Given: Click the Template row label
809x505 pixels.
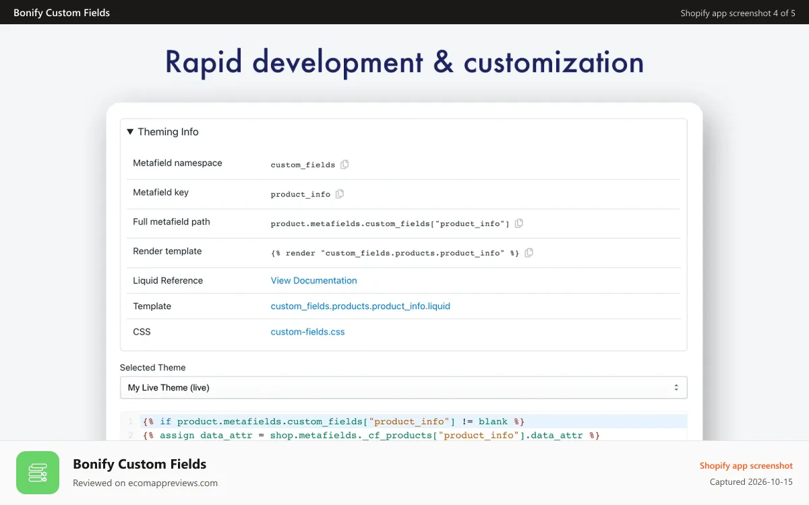Looking at the screenshot, I should point(152,306).
